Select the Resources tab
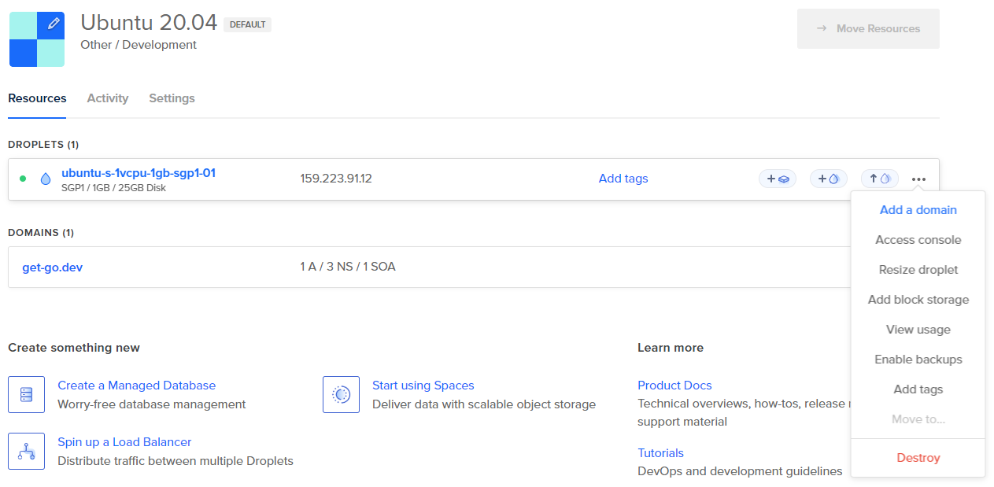This screenshot has height=487, width=994. click(x=37, y=98)
